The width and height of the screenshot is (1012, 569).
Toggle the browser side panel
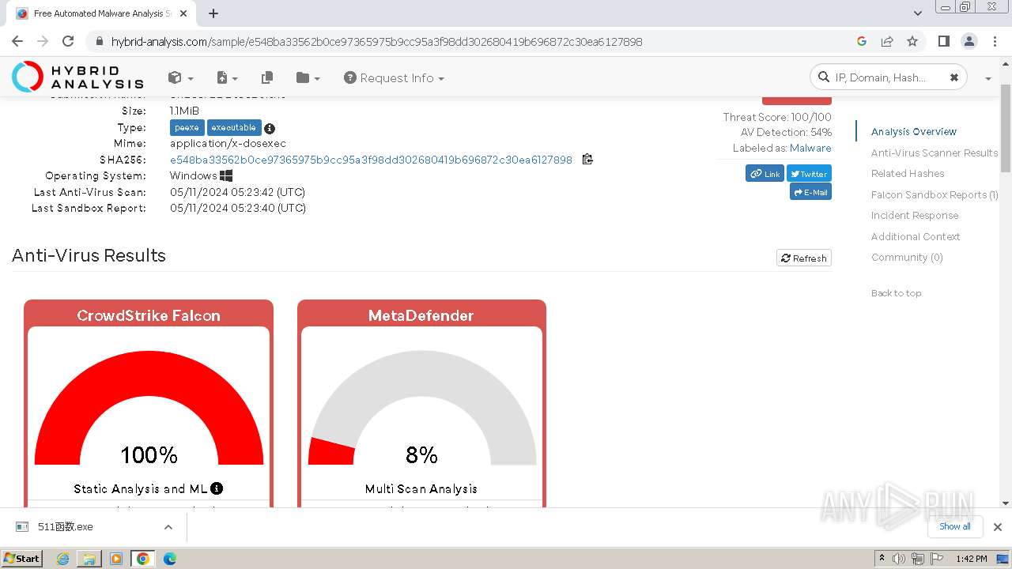tap(943, 41)
